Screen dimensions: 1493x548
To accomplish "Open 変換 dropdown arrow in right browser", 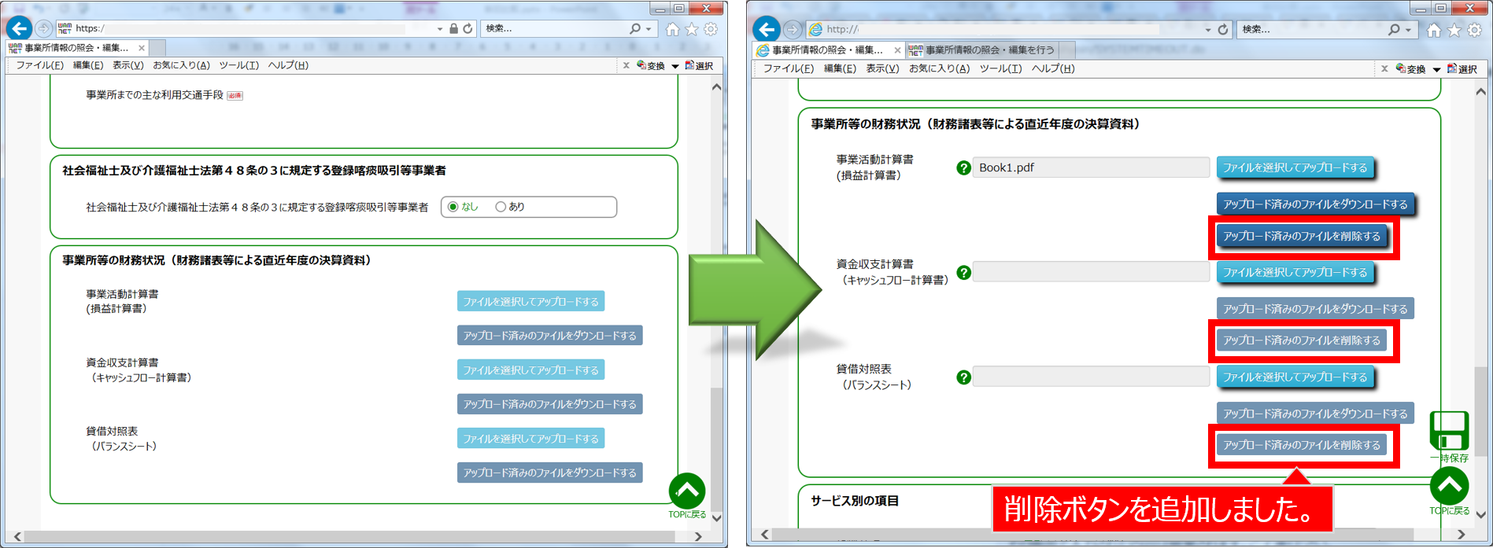I will point(1436,69).
